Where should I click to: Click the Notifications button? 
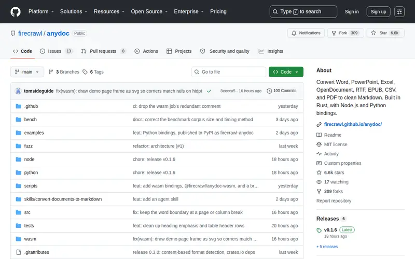pyautogui.click(x=306, y=33)
